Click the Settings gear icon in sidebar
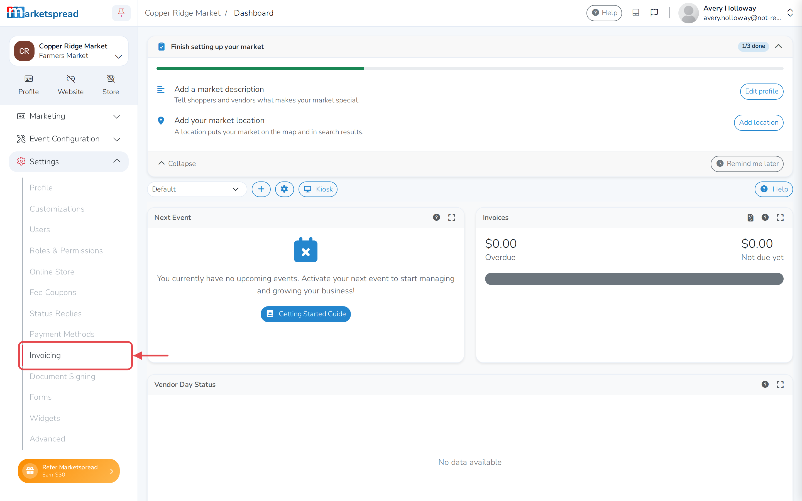The image size is (802, 501). tap(21, 161)
